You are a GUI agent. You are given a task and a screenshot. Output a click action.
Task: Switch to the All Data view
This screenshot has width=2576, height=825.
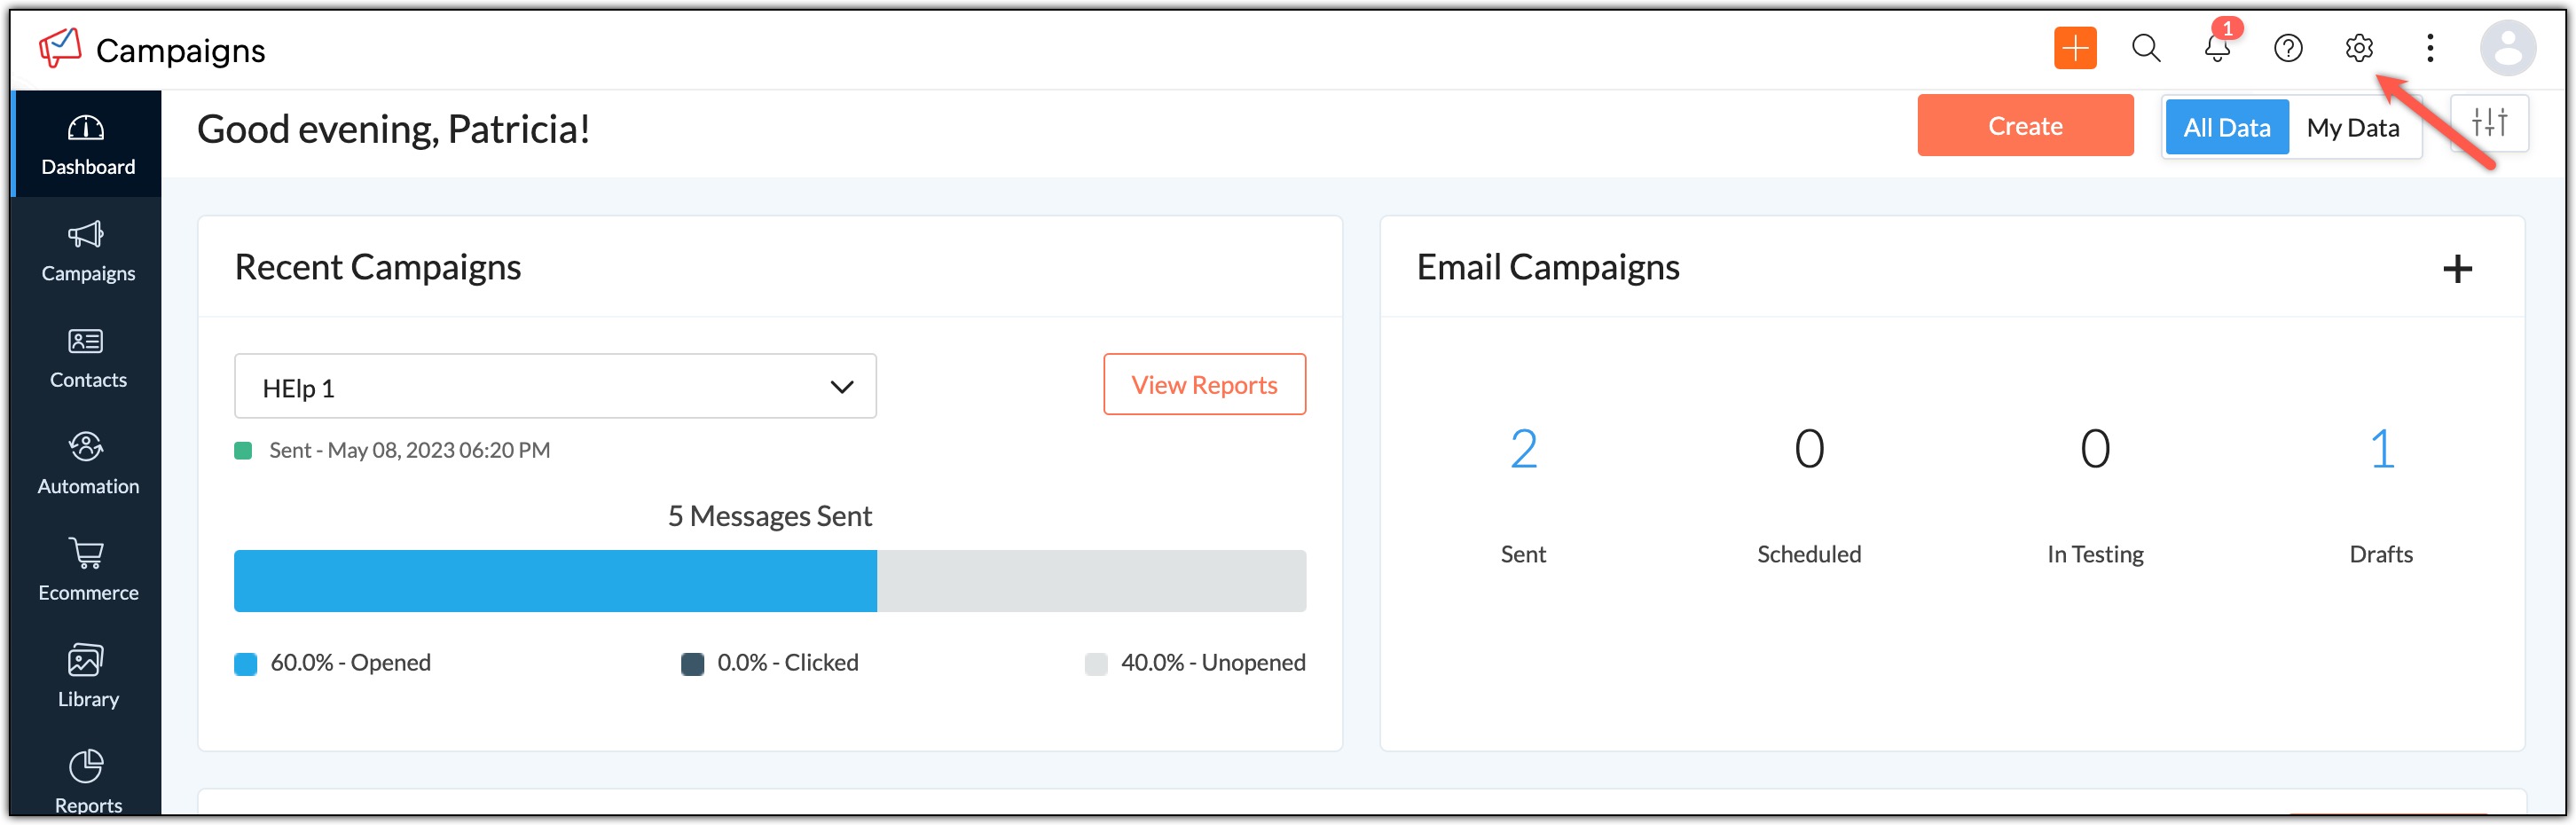pos(2226,127)
